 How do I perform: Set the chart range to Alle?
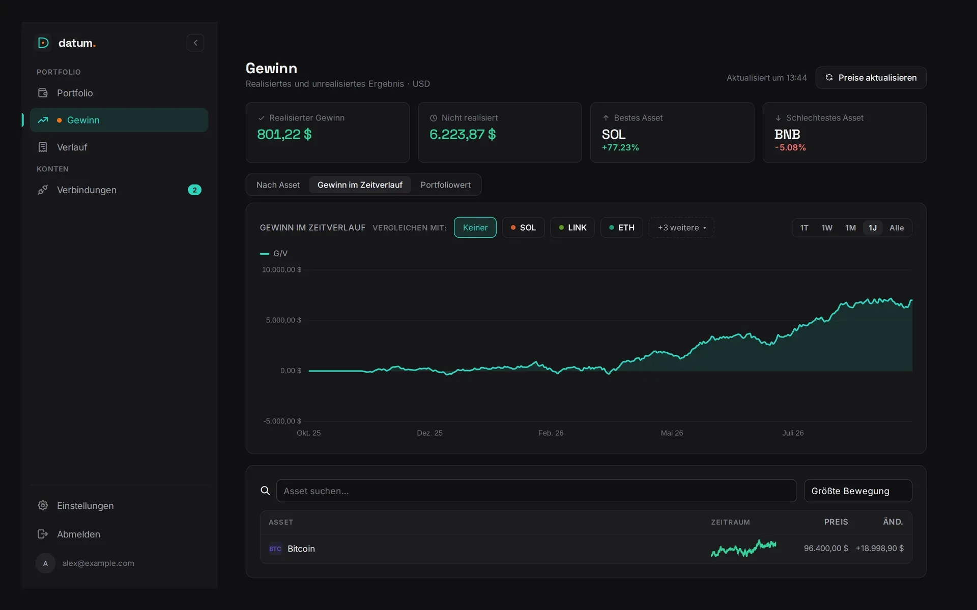pyautogui.click(x=897, y=228)
